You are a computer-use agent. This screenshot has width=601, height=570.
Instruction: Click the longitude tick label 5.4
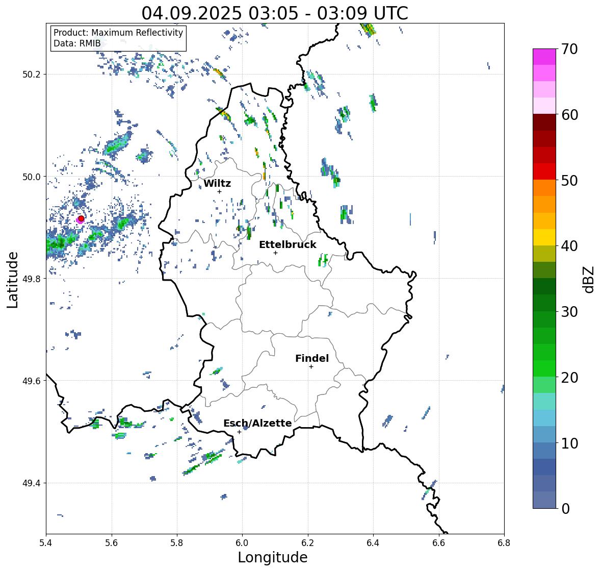tap(46, 542)
